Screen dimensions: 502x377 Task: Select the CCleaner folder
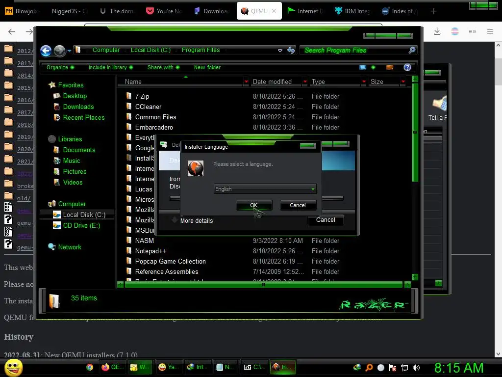pyautogui.click(x=148, y=107)
